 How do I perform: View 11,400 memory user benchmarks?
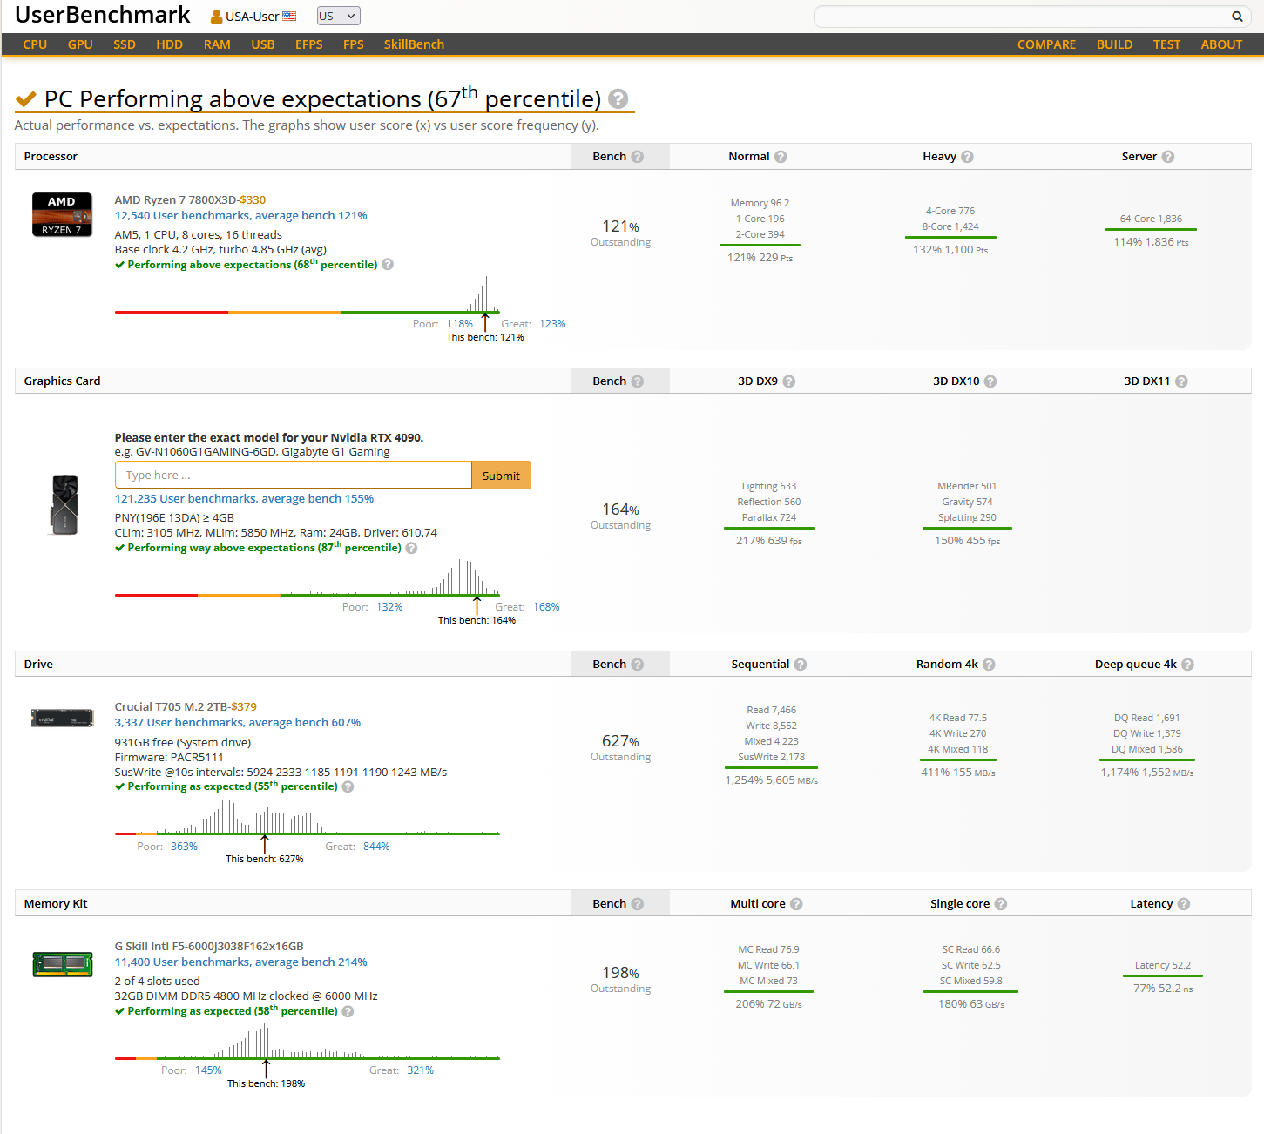pyautogui.click(x=241, y=962)
